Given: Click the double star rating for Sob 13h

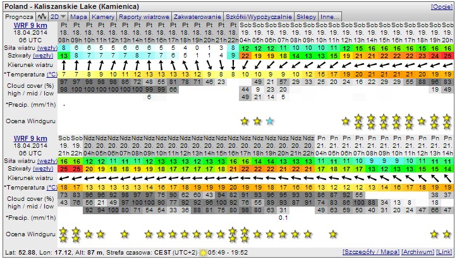Looking at the screenshot, I should (358, 122).
